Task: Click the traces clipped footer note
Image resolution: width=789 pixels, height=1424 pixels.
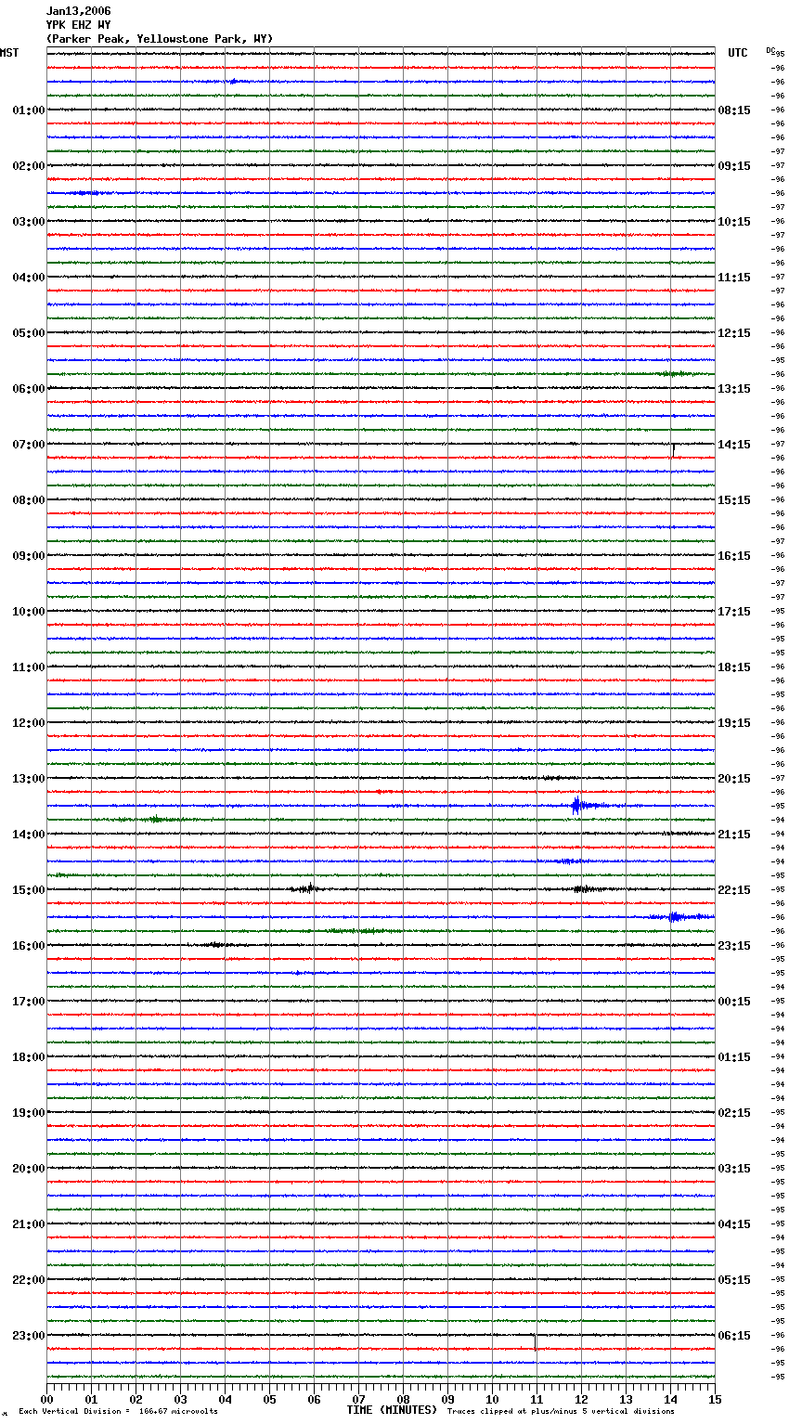Action: click(561, 1412)
